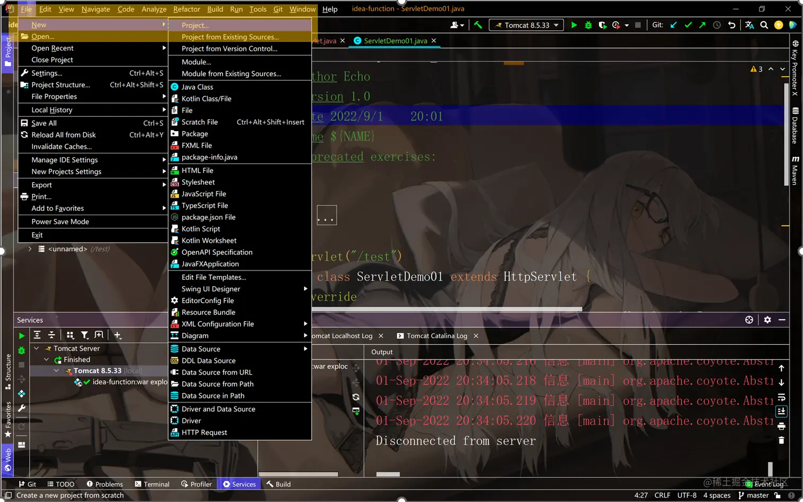Commit changes with Git checkmark icon
Screen dimensions: 803x502
point(688,25)
